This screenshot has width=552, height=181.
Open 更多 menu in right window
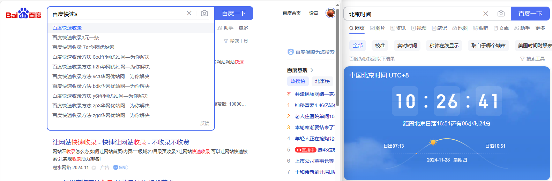(540, 28)
